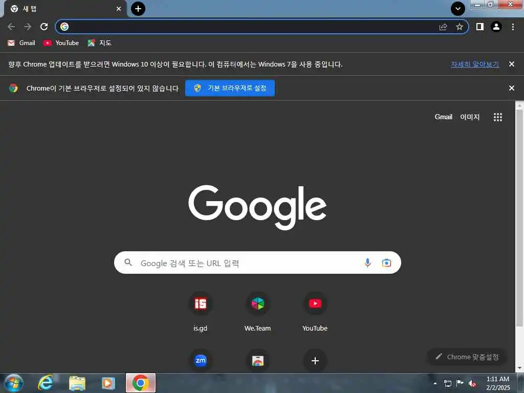This screenshot has height=393, width=524.
Task: Open the share page icon in address bar
Action: pyautogui.click(x=443, y=27)
